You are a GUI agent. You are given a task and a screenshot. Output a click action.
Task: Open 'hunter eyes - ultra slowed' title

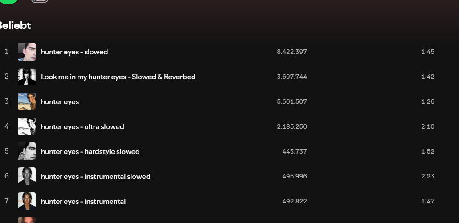82,126
